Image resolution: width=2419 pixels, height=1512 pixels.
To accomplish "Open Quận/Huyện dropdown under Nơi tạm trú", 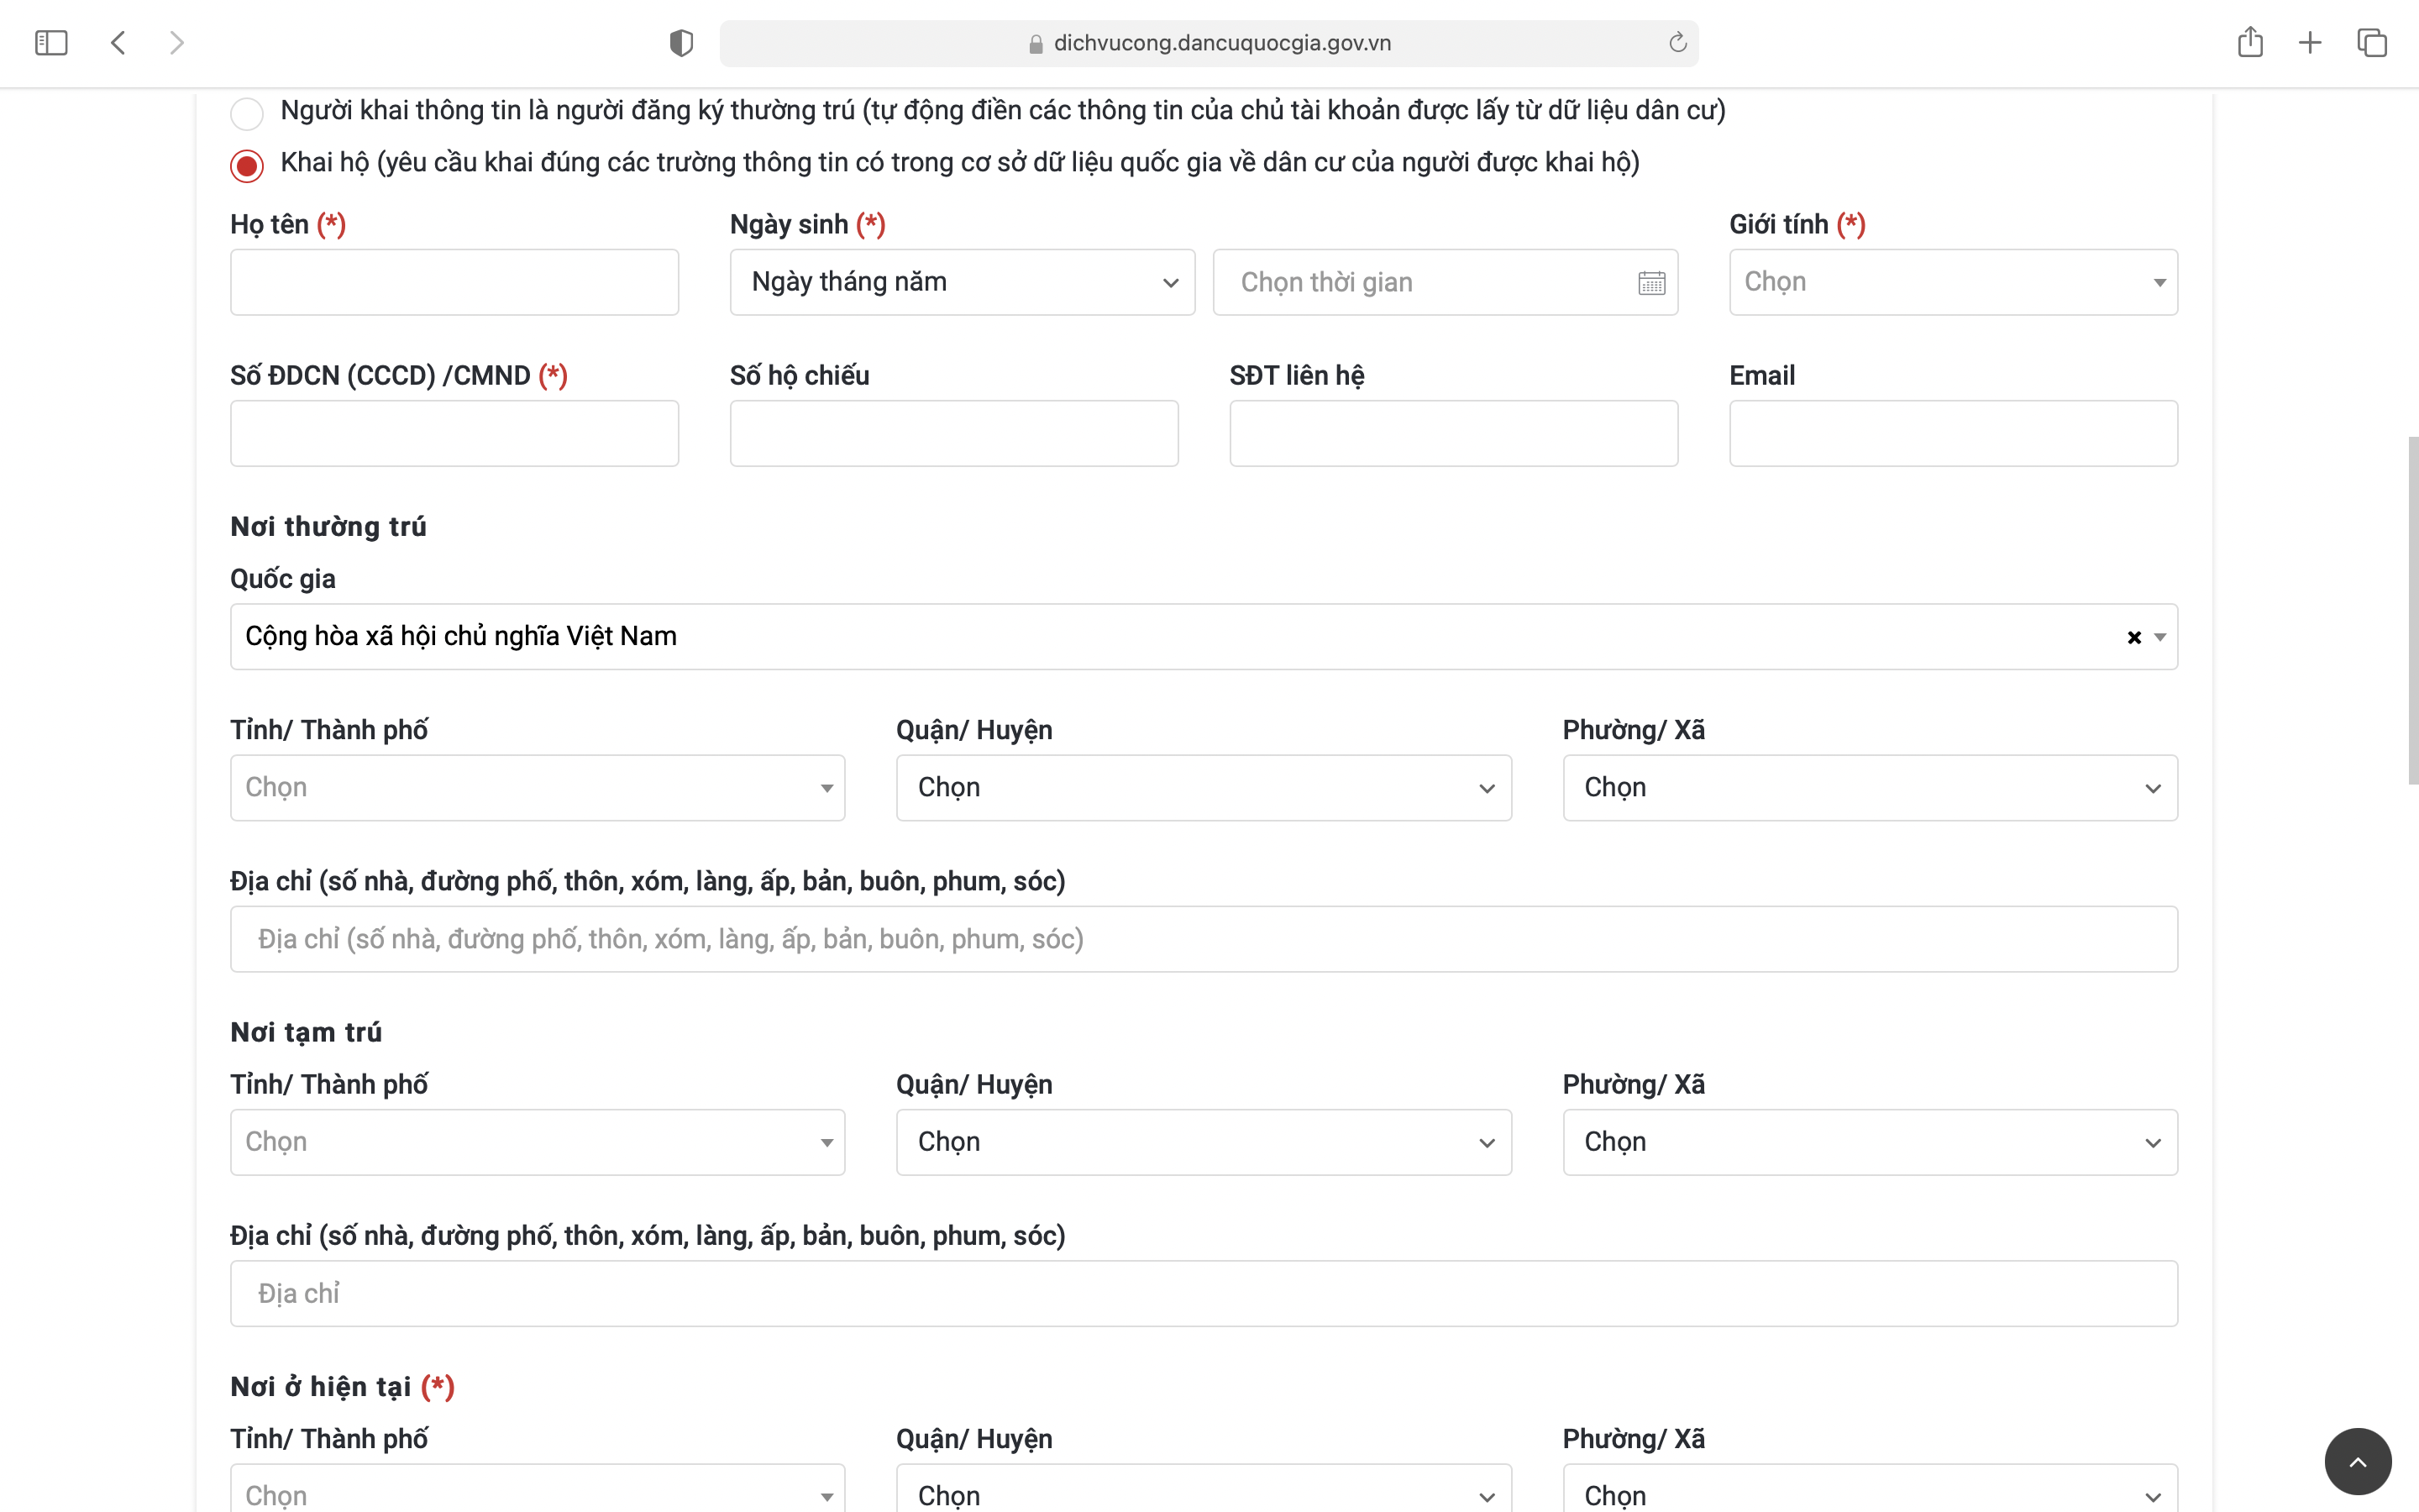I will (1203, 1142).
